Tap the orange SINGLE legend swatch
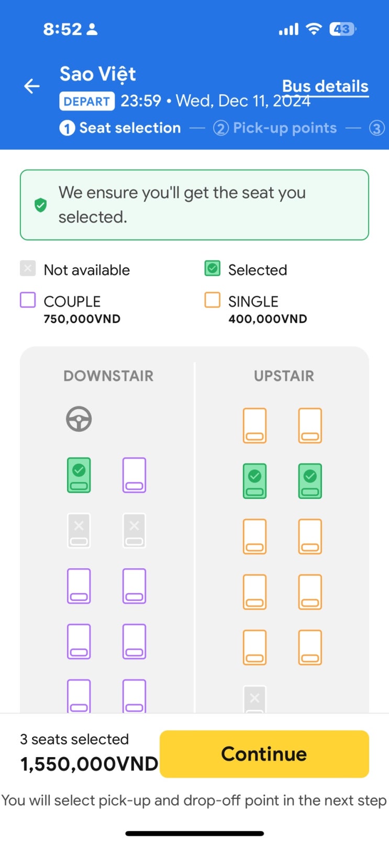 [212, 300]
